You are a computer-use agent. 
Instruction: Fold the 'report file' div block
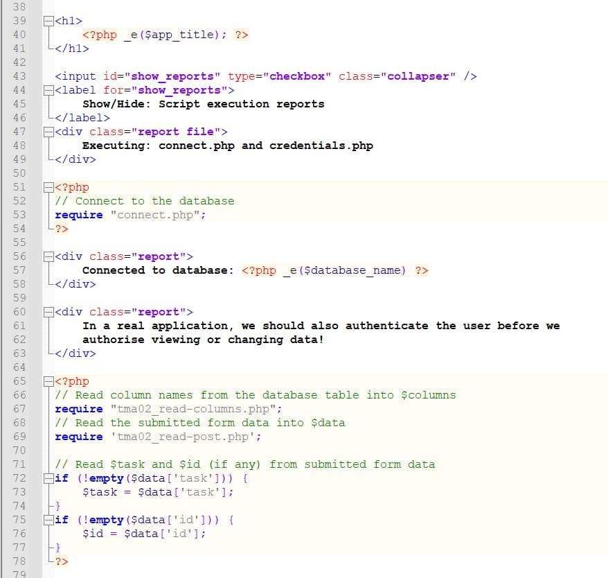[x=47, y=132]
